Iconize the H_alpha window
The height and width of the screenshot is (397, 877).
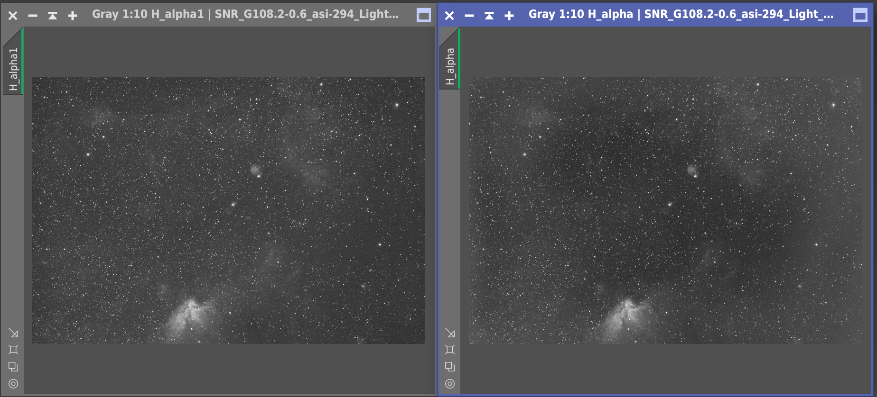point(489,16)
